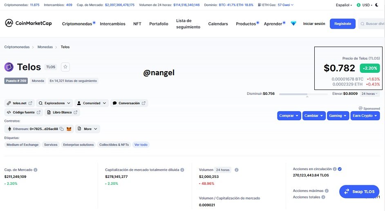Viewport: 385px width, 211px height.
Task: Open the Calendars menu
Action: [x=218, y=24]
